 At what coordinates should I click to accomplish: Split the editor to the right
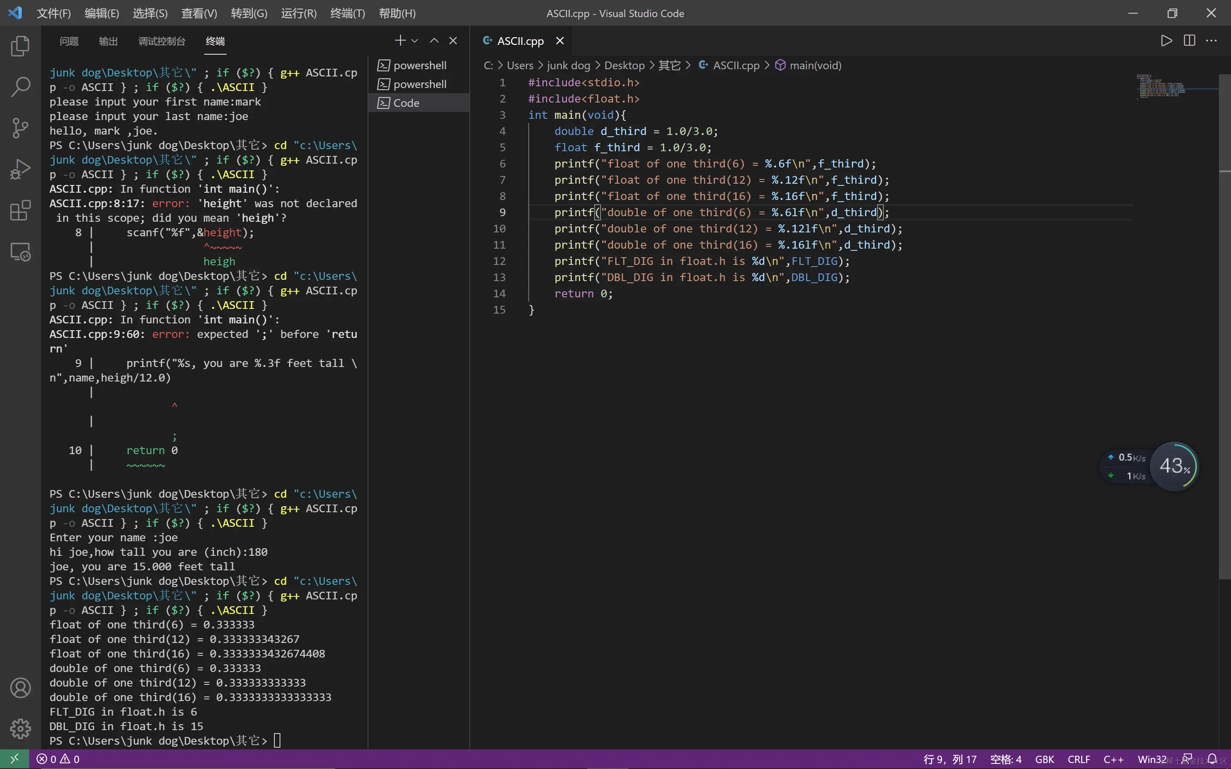[x=1189, y=41]
